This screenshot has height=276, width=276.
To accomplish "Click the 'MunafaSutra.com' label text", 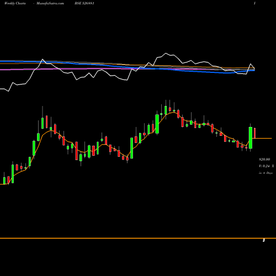I will point(50,3).
